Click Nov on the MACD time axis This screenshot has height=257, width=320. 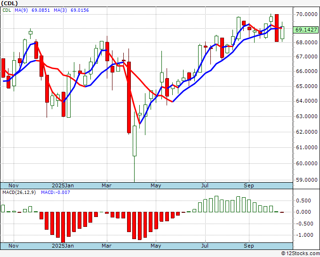[14, 246]
